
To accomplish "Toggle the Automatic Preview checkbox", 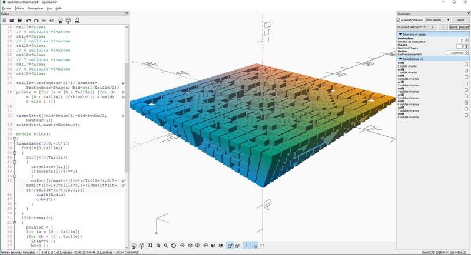I will pyautogui.click(x=399, y=20).
